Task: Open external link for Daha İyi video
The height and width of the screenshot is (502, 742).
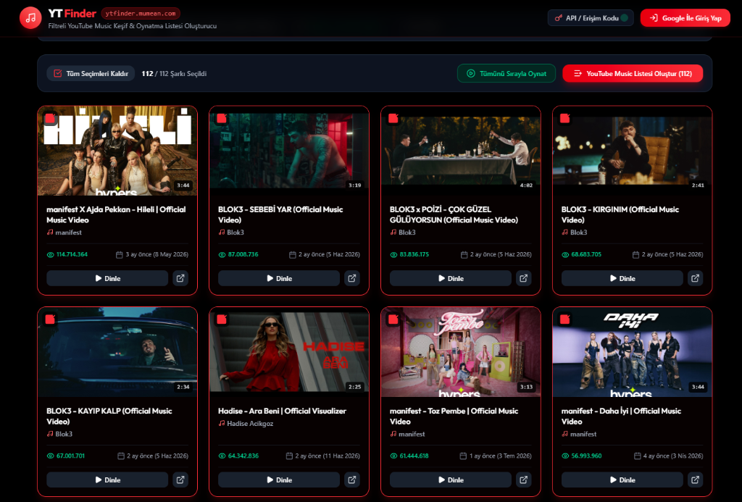Action: pos(695,480)
